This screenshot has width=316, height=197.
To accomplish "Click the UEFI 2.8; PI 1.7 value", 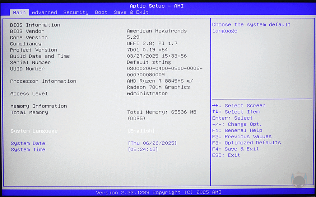I will (152, 43).
